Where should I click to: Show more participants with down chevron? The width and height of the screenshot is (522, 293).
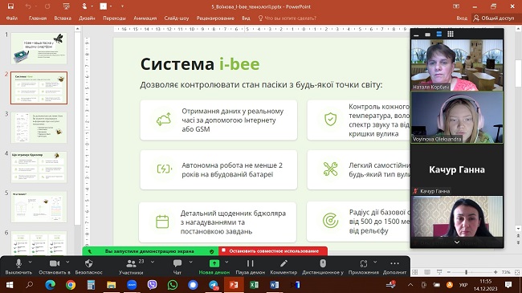tap(457, 242)
